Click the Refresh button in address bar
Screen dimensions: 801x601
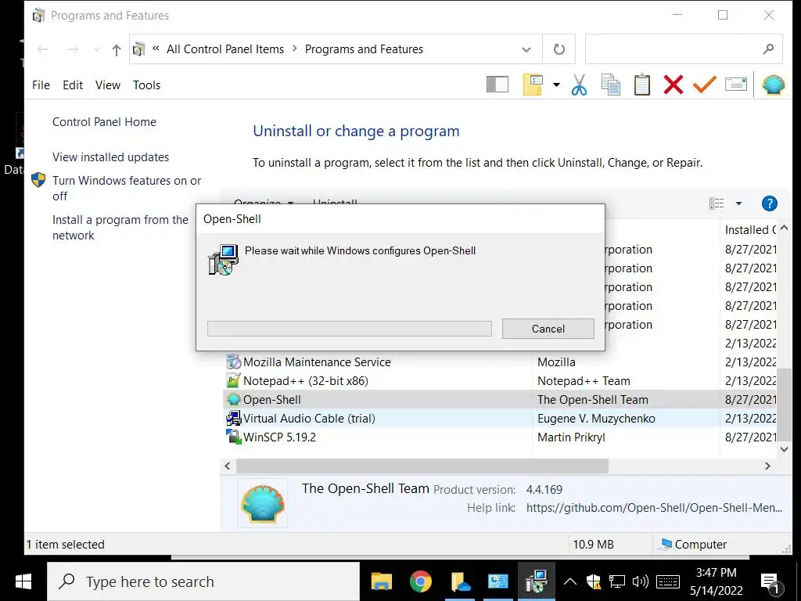(559, 49)
